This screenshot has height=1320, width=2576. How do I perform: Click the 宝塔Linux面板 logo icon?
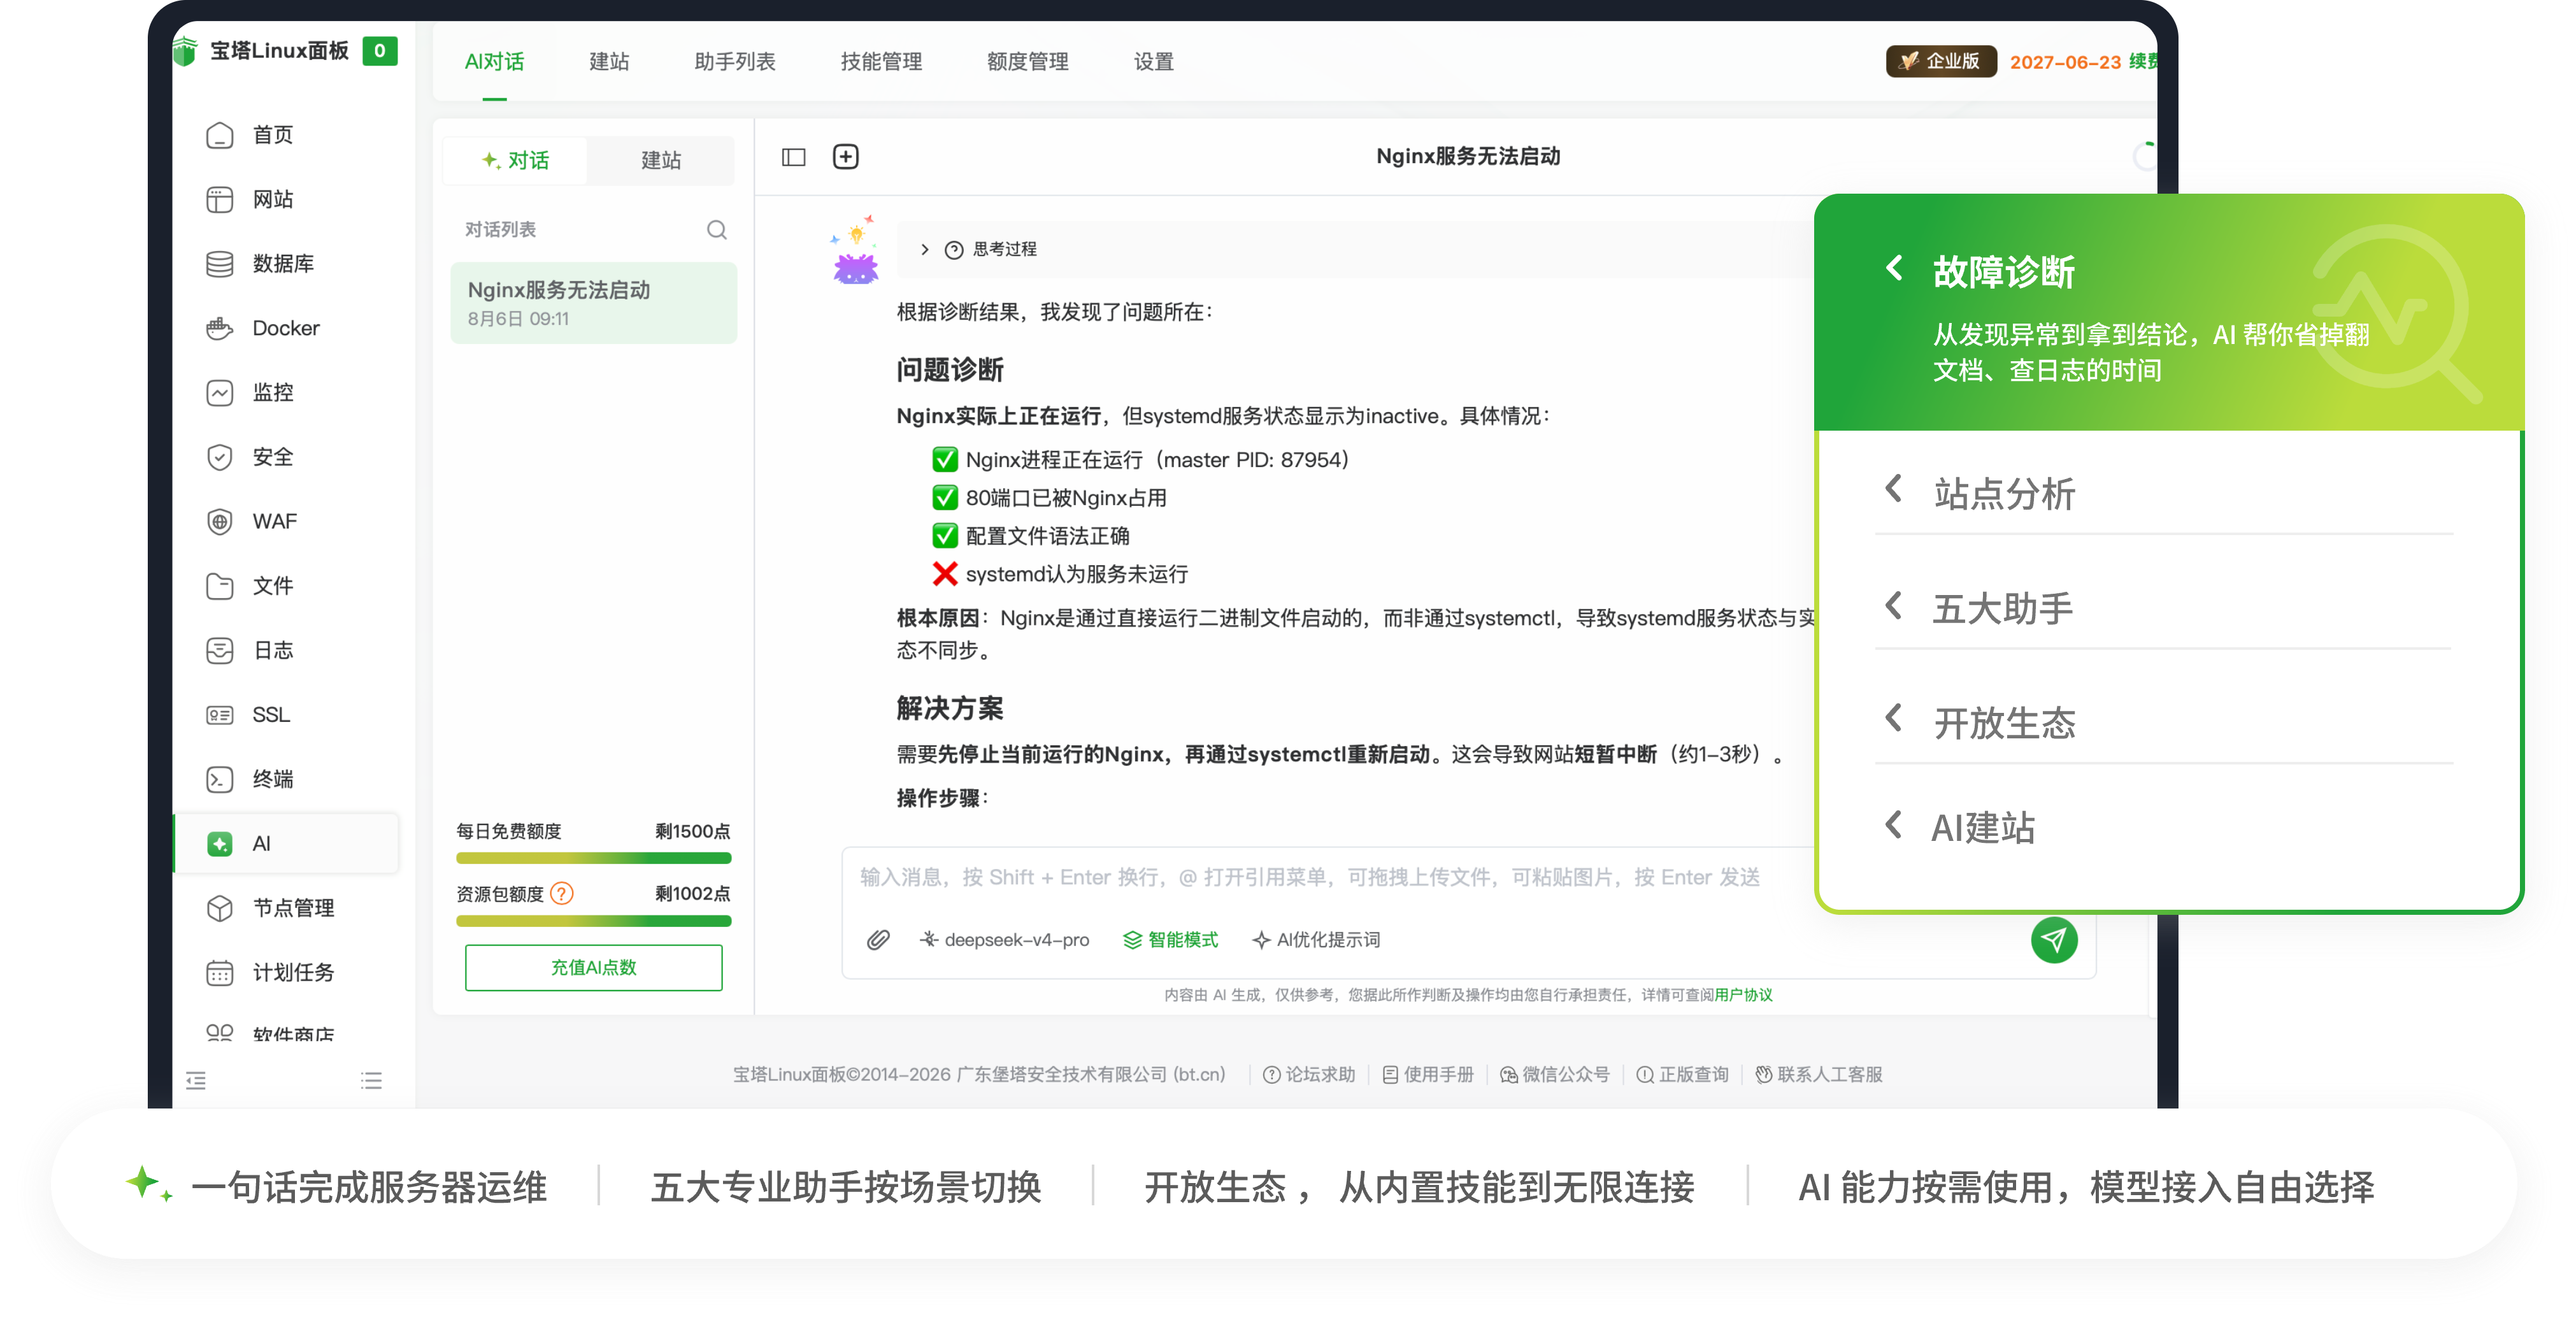point(186,51)
